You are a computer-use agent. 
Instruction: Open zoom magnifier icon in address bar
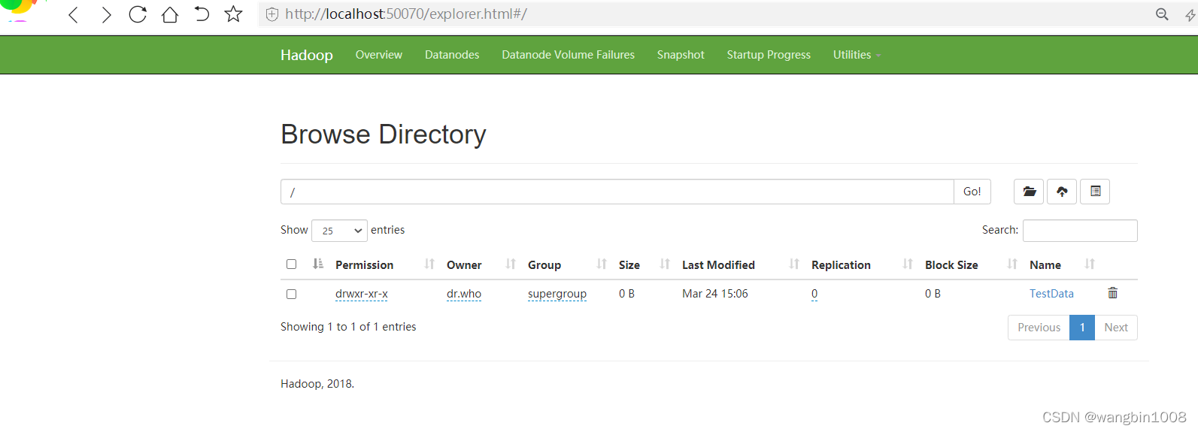1162,14
